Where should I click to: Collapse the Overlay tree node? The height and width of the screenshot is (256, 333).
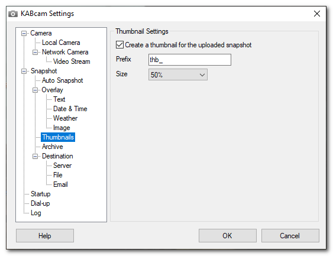coord(35,90)
